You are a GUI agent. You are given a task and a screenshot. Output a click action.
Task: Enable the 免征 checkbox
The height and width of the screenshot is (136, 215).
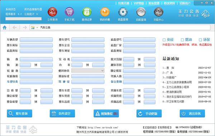click(x=164, y=40)
